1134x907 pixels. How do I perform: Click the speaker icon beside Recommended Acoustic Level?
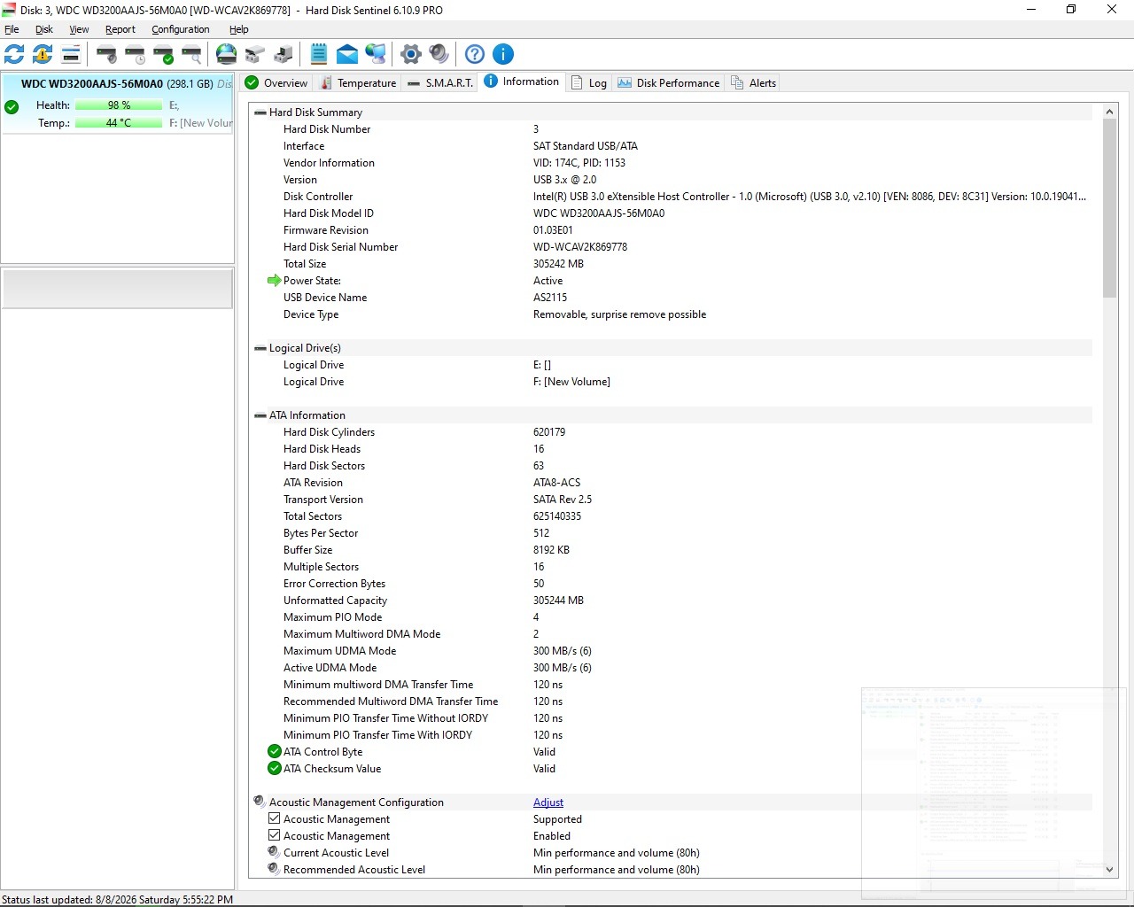tap(274, 869)
